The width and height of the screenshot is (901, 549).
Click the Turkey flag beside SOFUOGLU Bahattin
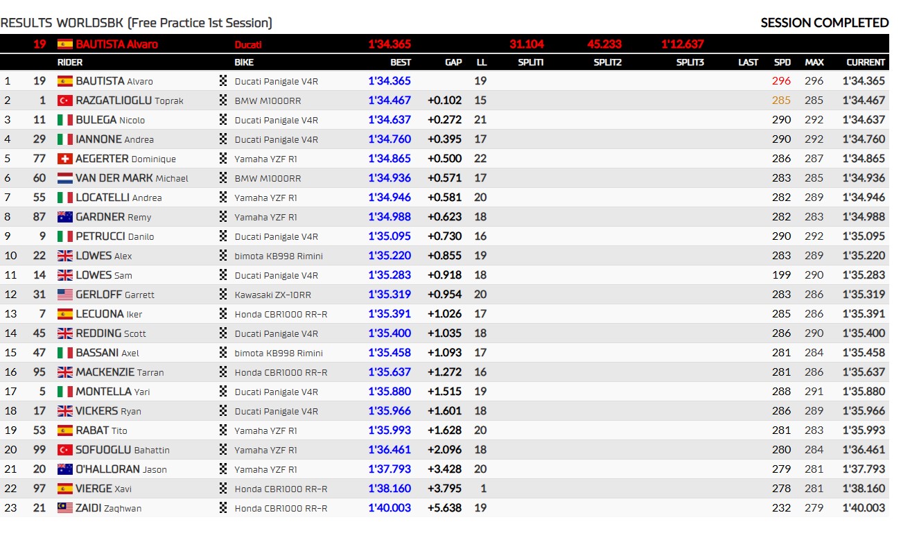coord(65,450)
